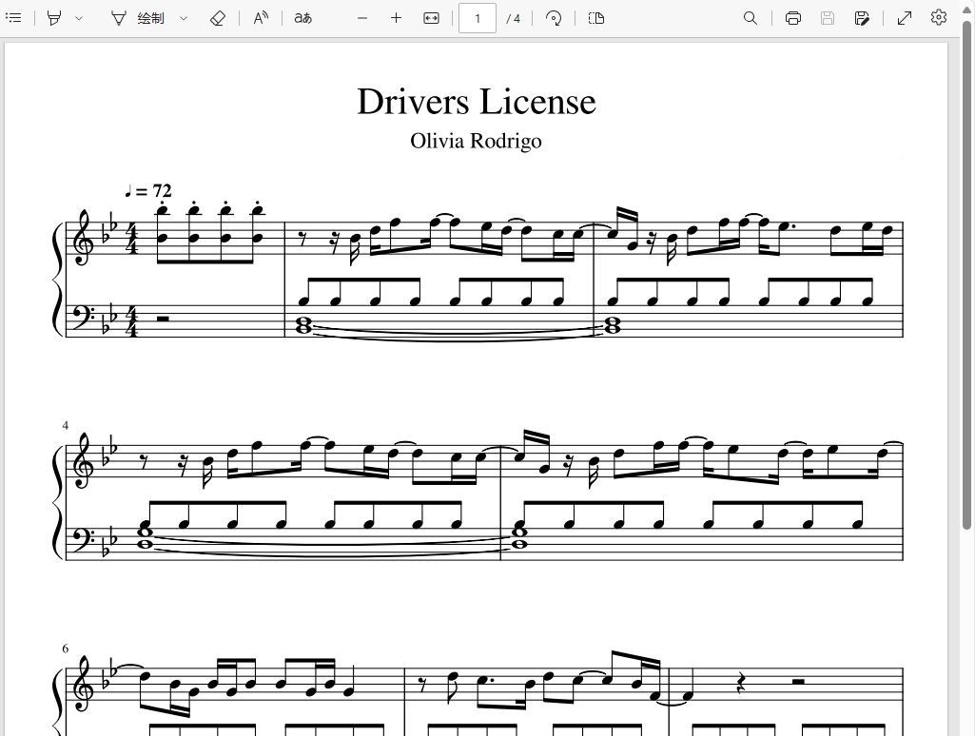Open draw tool options chevron

(x=184, y=18)
